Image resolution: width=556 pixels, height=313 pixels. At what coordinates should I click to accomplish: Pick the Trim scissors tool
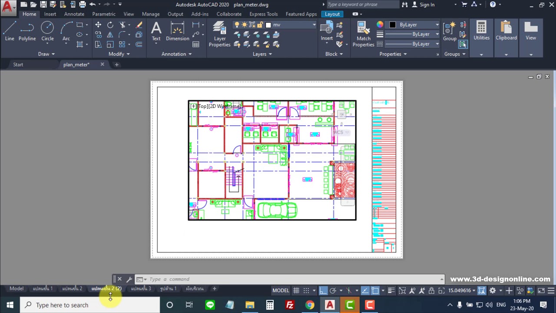[123, 25]
